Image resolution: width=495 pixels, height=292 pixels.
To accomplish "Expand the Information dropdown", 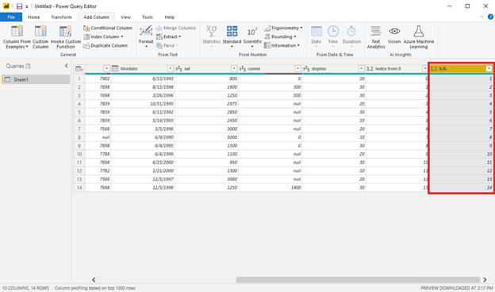I will point(298,46).
